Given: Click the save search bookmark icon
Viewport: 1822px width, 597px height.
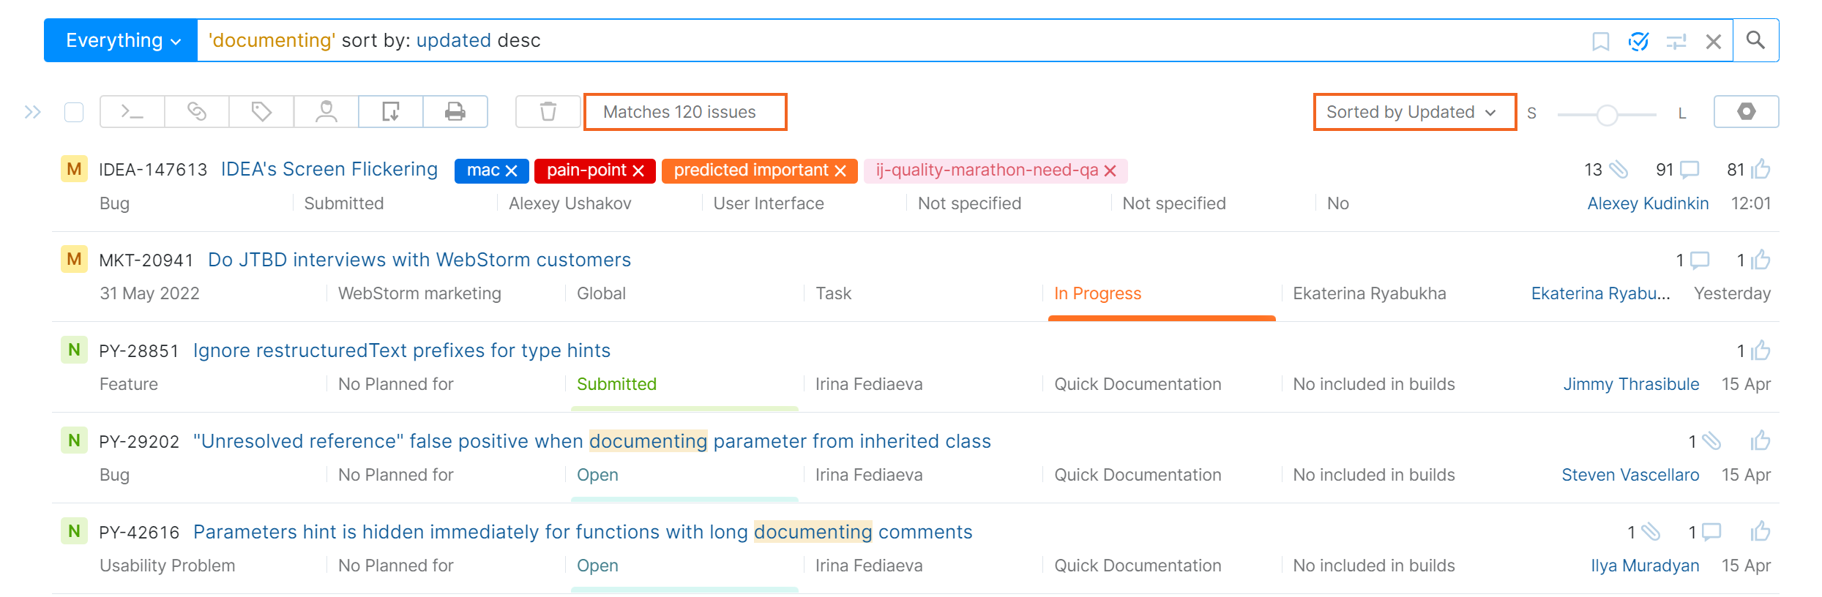Looking at the screenshot, I should [x=1599, y=41].
